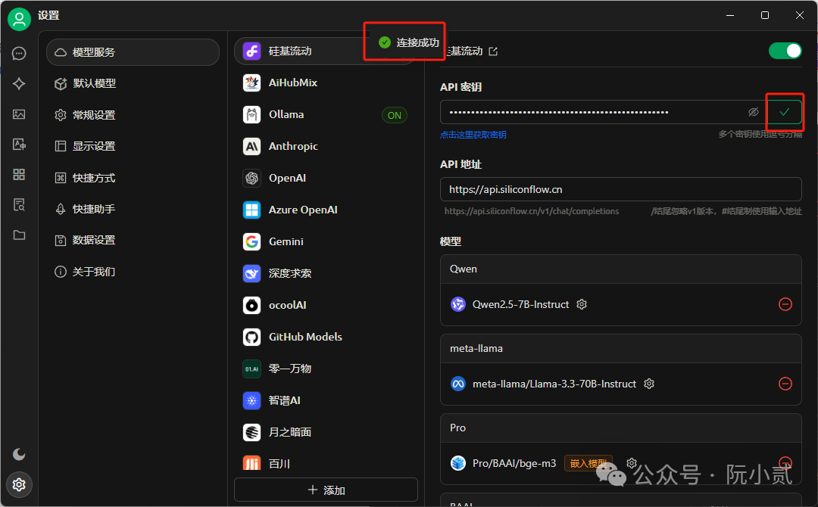The image size is (818, 507).
Task: Click the settings gear sidebar icon
Action: pyautogui.click(x=19, y=484)
